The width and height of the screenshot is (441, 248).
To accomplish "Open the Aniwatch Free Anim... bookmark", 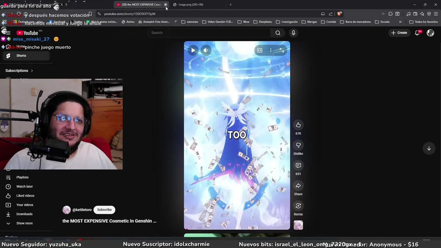I will [x=154, y=22].
